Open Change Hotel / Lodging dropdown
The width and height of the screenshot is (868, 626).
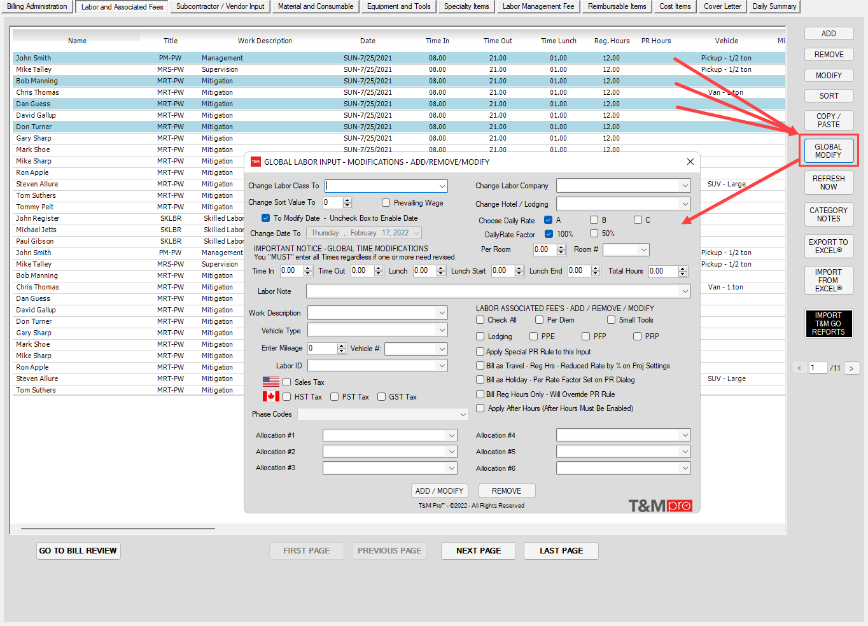[685, 204]
